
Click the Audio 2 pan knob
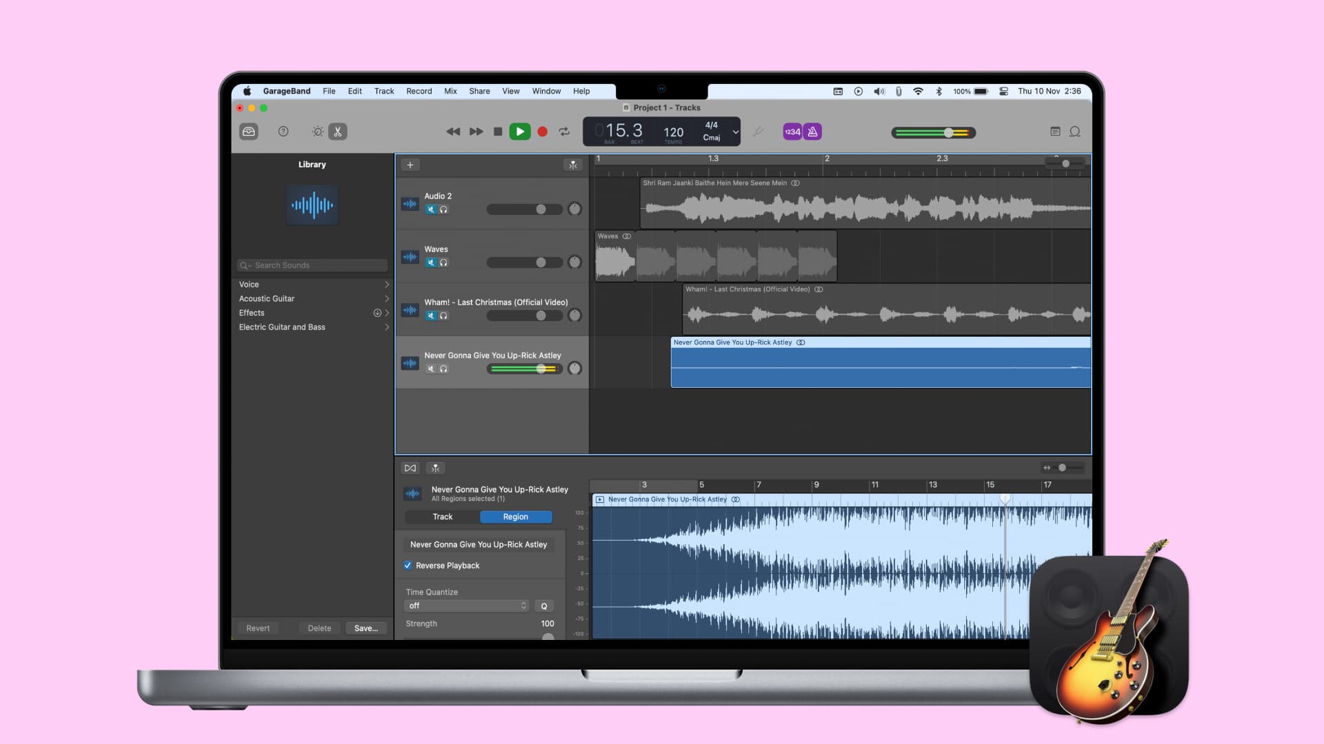pos(574,209)
